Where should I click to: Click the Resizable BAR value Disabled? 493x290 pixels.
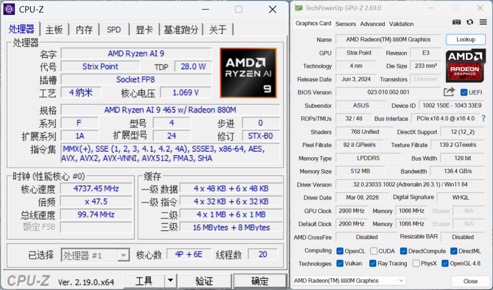463,237
